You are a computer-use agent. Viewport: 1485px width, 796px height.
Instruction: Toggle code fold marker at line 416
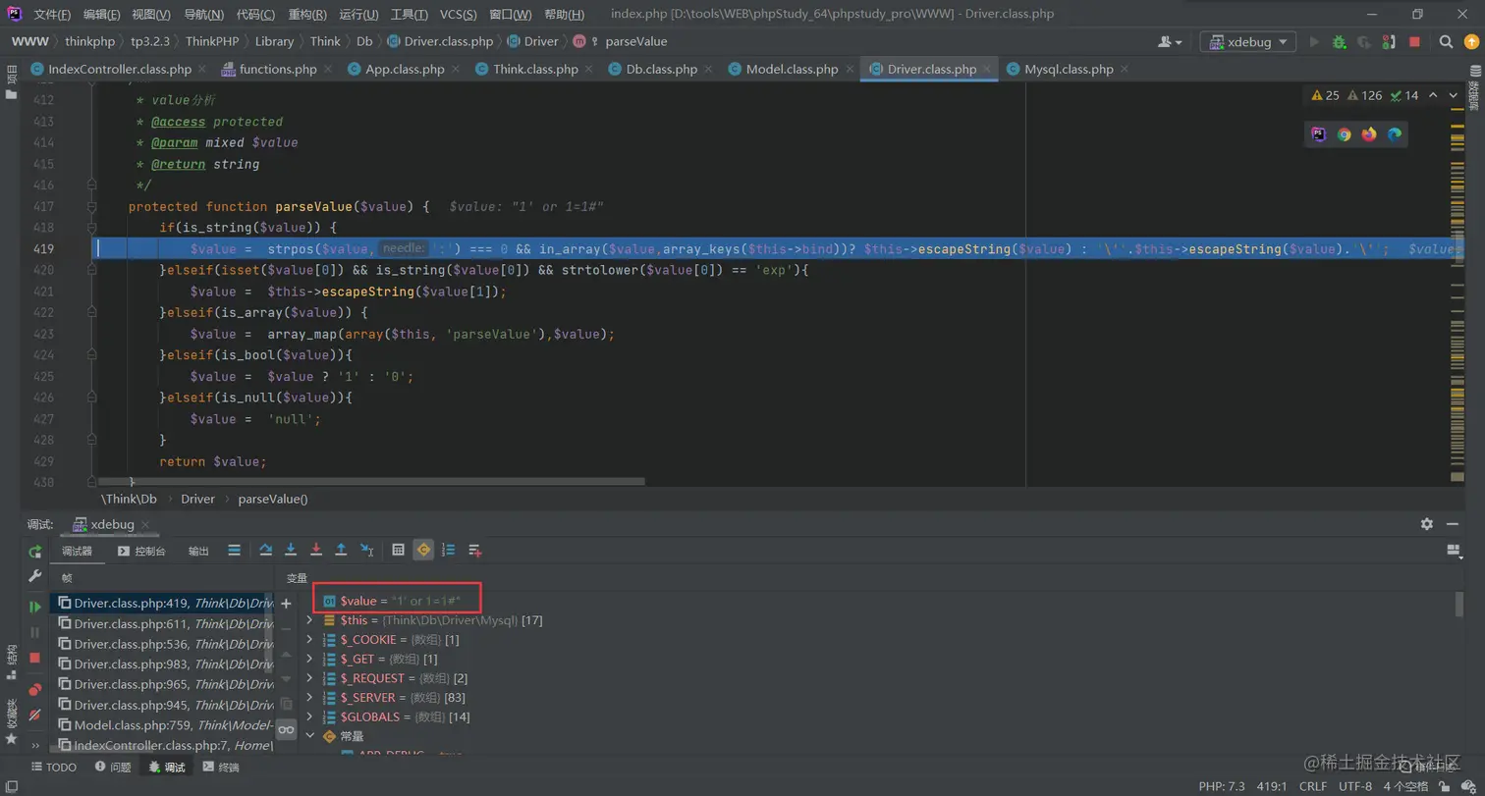click(90, 185)
